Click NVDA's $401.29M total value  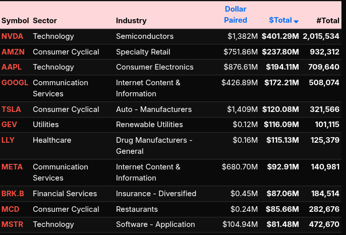coord(280,36)
